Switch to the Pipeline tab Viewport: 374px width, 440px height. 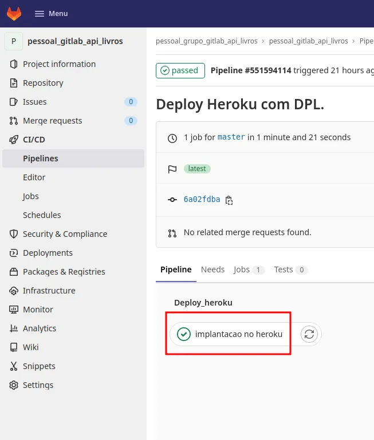[x=176, y=269]
